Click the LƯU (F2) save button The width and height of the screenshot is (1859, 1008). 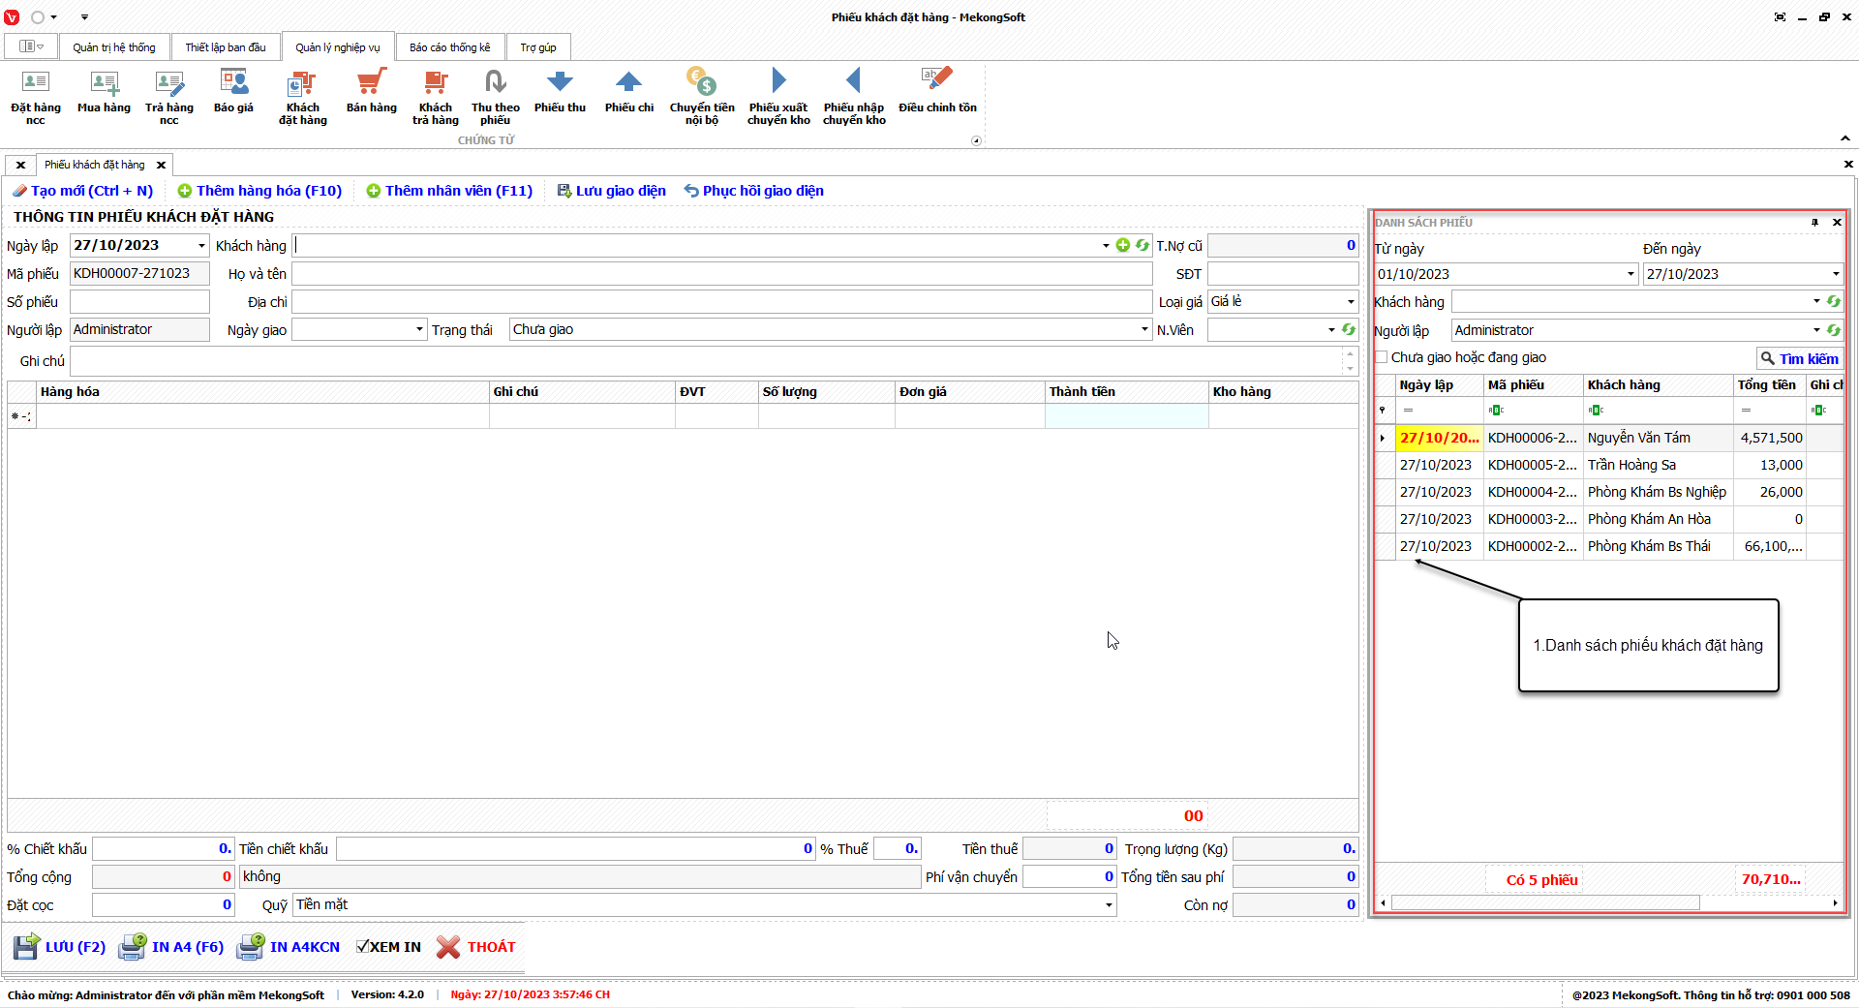point(60,947)
